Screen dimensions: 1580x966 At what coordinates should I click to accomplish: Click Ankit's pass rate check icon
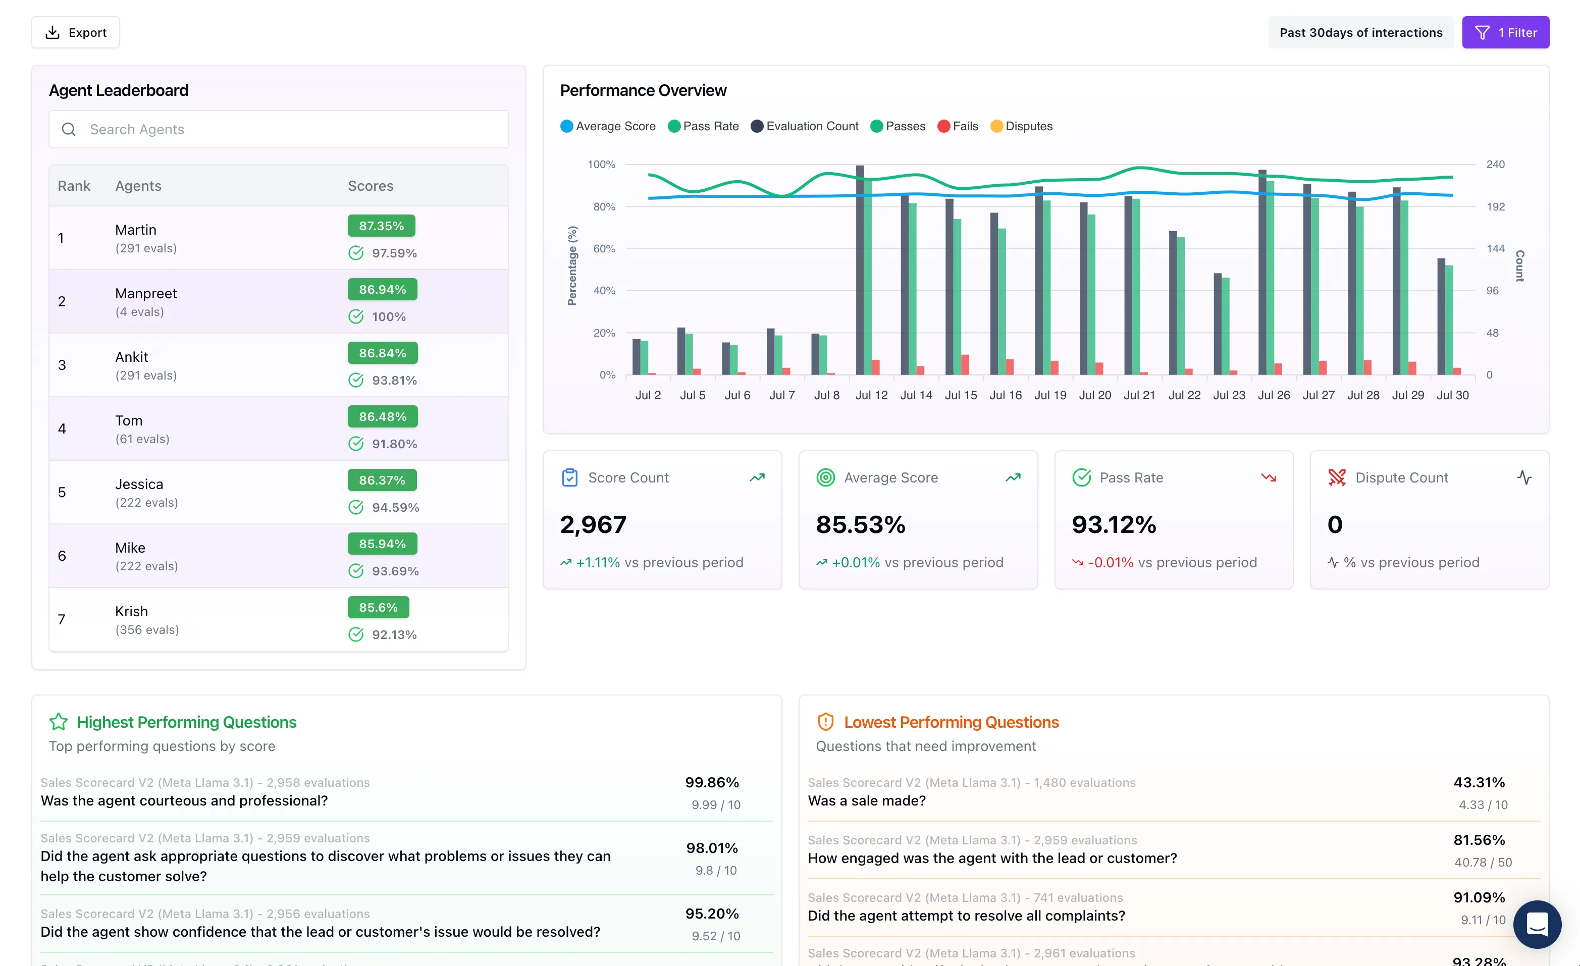[x=356, y=380]
